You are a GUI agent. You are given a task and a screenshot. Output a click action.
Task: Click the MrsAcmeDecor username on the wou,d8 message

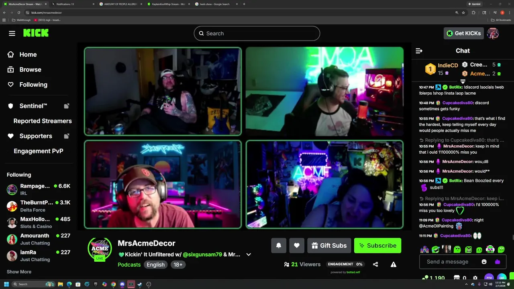pyautogui.click(x=457, y=162)
